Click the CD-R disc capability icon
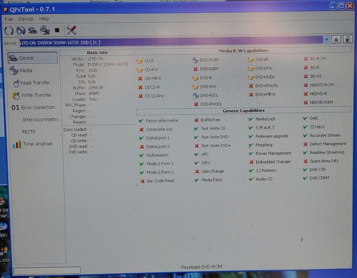The width and height of the screenshot is (357, 278). click(140, 61)
